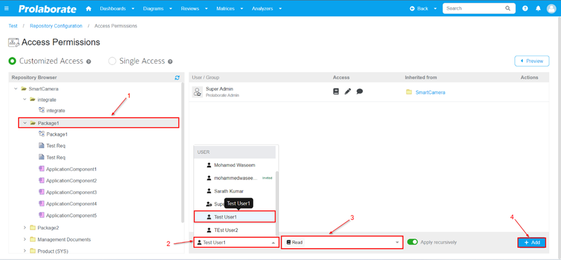Open the help question mark icon
561x260 pixels.
coord(525,8)
